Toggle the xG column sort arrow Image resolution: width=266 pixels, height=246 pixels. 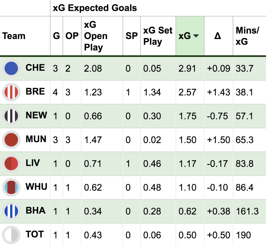pyautogui.click(x=196, y=36)
